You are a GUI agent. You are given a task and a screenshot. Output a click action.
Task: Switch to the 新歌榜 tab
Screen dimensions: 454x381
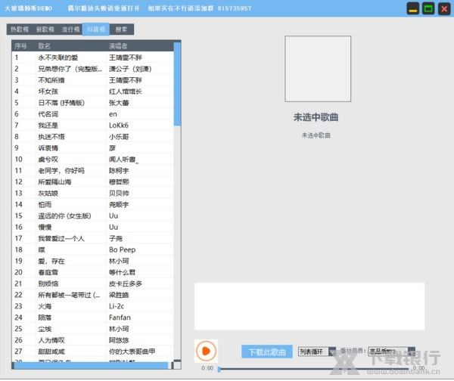point(45,29)
